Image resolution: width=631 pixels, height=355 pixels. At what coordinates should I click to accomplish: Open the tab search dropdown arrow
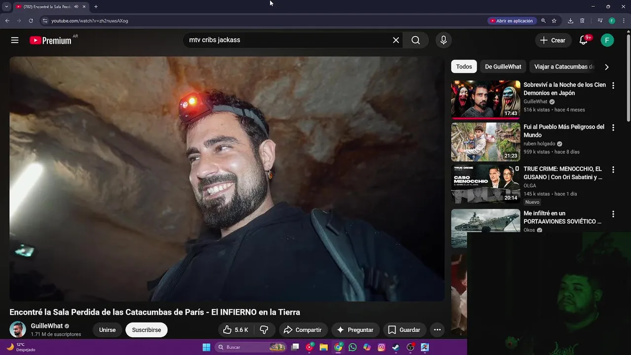click(x=6, y=7)
